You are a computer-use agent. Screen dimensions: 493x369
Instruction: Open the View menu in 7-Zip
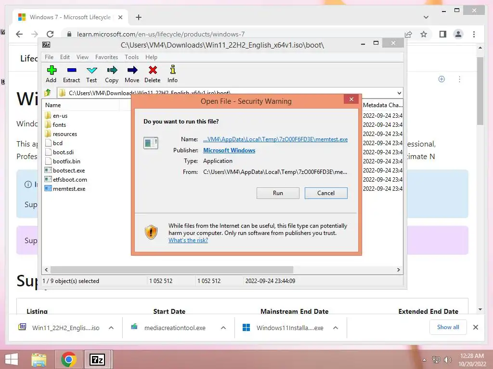click(x=82, y=57)
